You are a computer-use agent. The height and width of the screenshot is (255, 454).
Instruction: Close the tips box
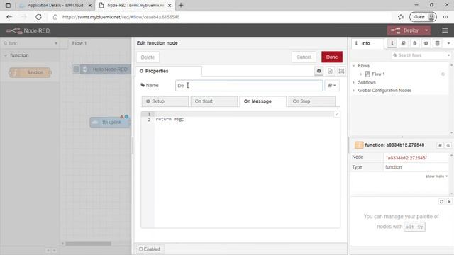(449, 201)
